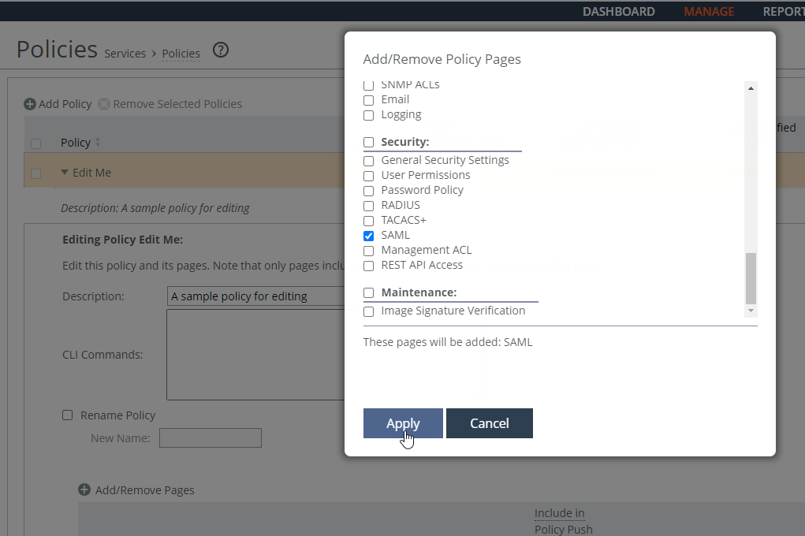805x536 pixels.
Task: Enable the RADIUS checkbox
Action: click(x=368, y=206)
